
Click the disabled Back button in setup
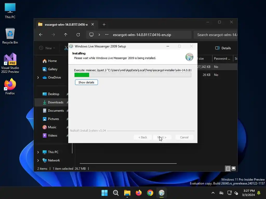click(x=143, y=137)
